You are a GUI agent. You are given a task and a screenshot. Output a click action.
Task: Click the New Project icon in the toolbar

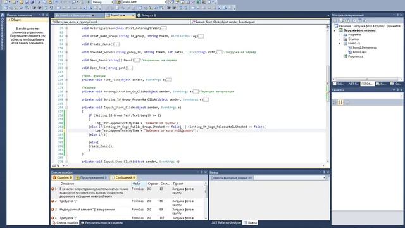point(6,2)
